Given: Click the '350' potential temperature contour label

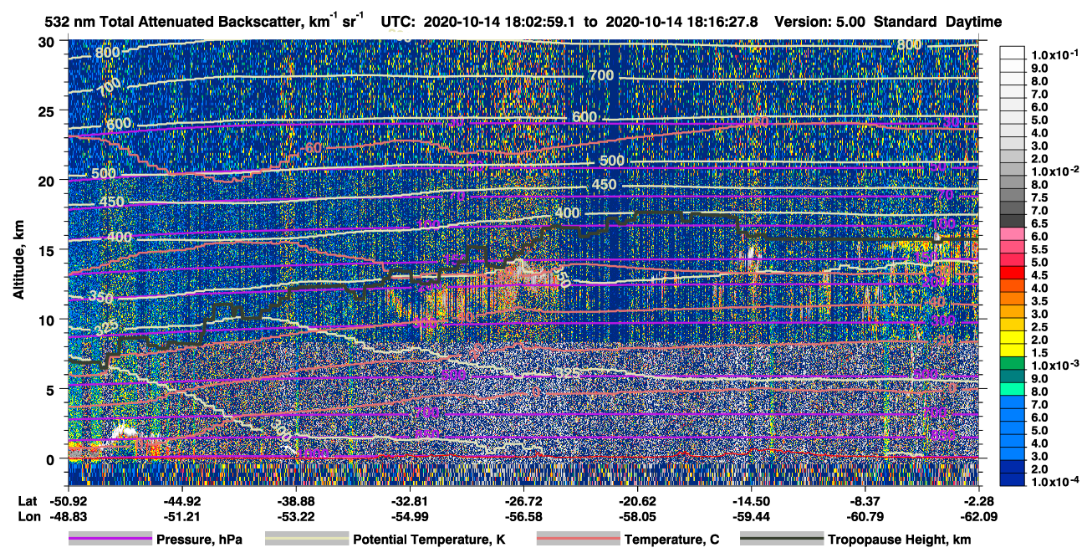Looking at the screenshot, I should pyautogui.click(x=100, y=297).
